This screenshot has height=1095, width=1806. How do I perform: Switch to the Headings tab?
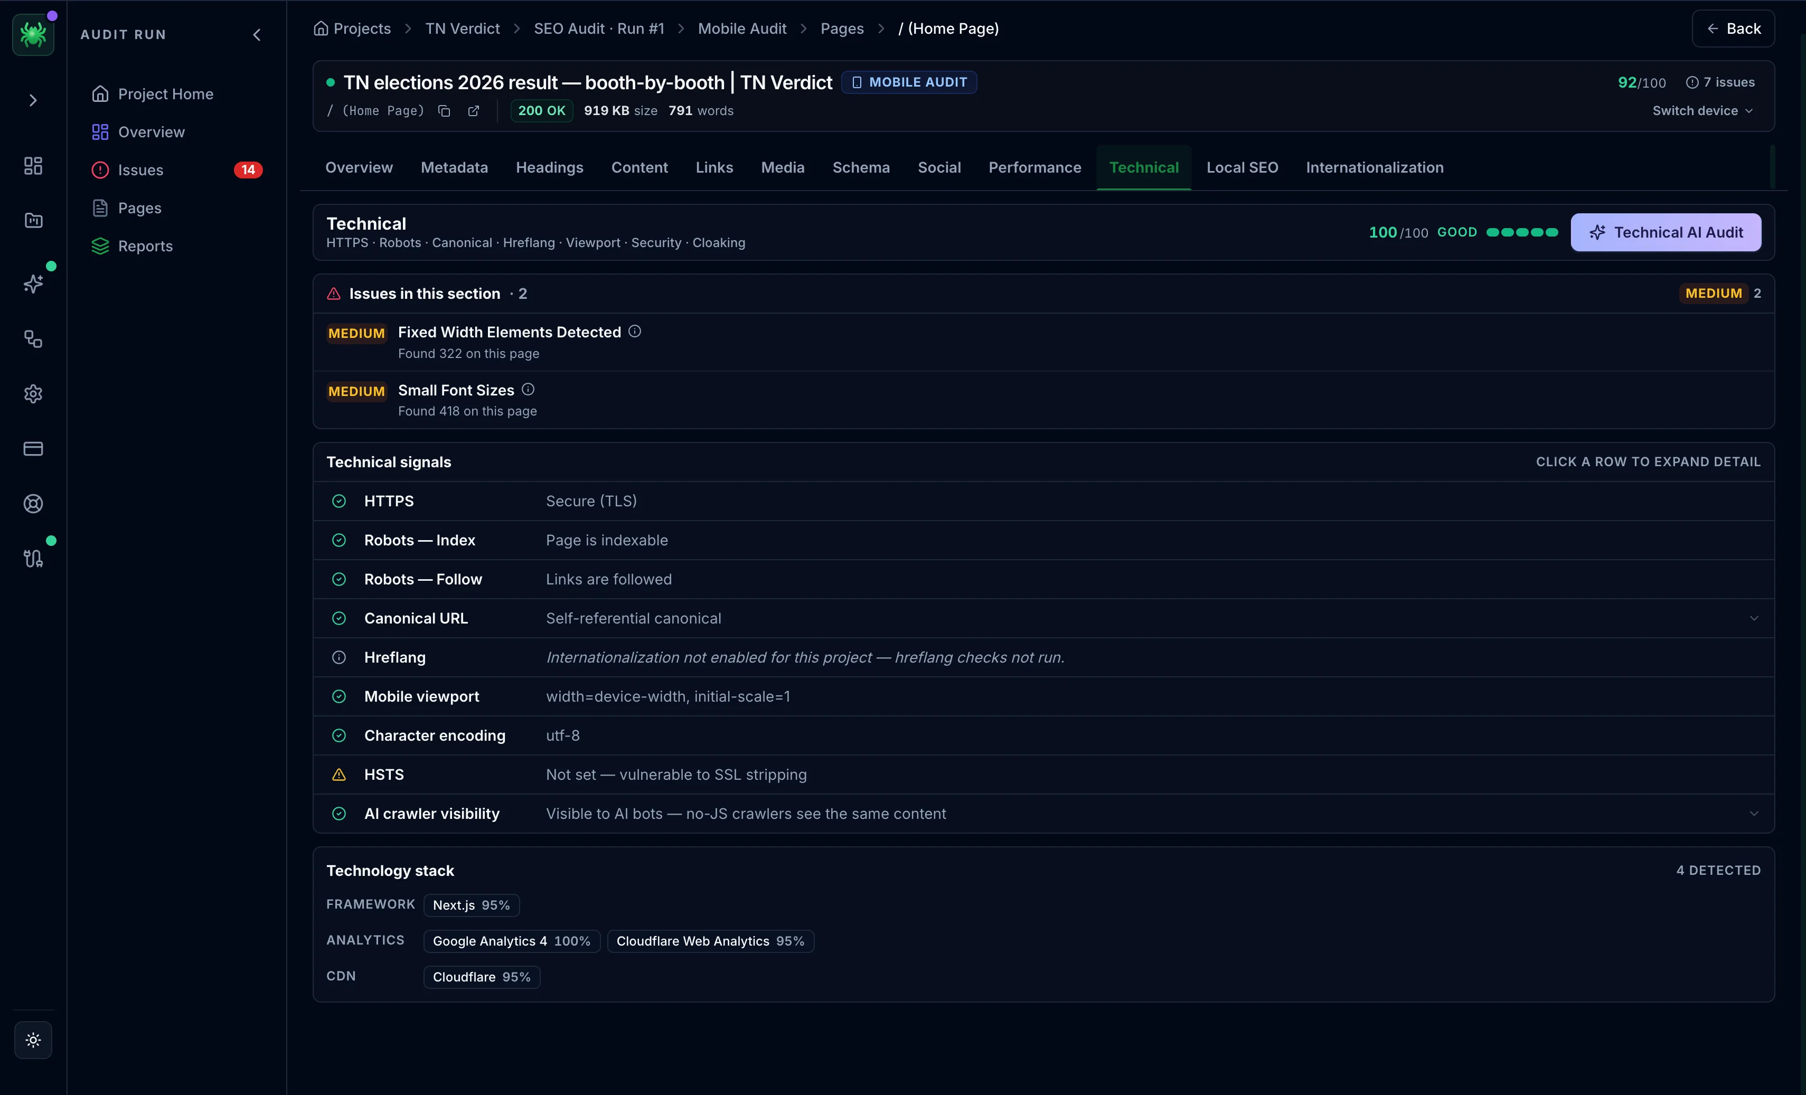(550, 167)
